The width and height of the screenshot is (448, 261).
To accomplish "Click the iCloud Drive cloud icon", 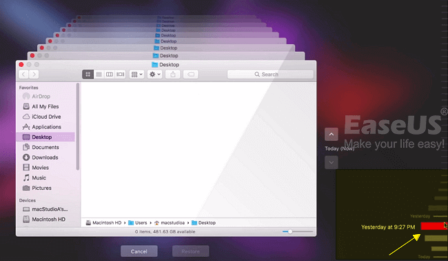I will tap(26, 117).
